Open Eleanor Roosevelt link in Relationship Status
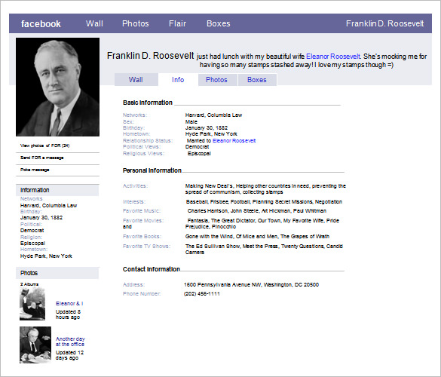Viewport: 441px width, 377px height. (x=234, y=141)
